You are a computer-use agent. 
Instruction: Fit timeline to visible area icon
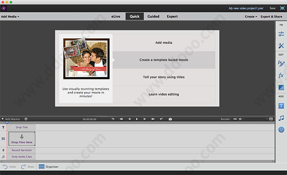(271, 119)
